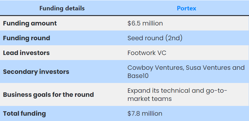Viewport: 249px width, 121px height.
Task: Click the word million in Funding amount row
Action: 153,23
